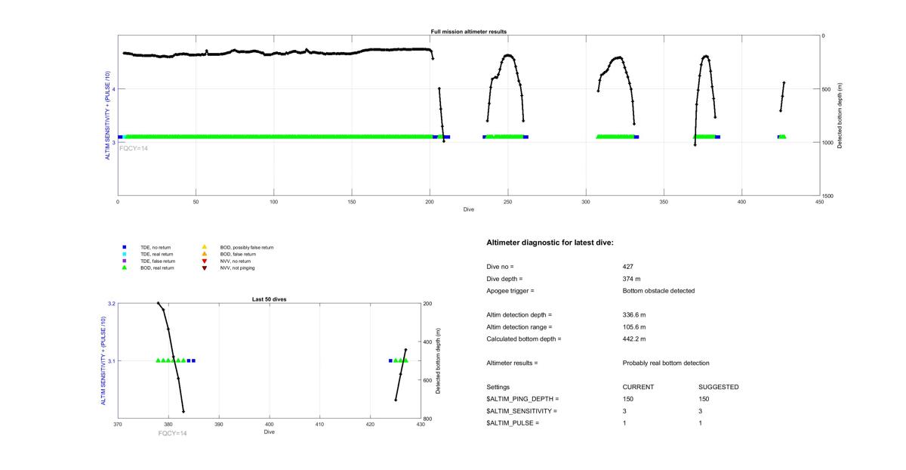Click the 'Altimeter diagnostic for latest dive:' heading
The height and width of the screenshot is (470, 906).
(x=550, y=243)
